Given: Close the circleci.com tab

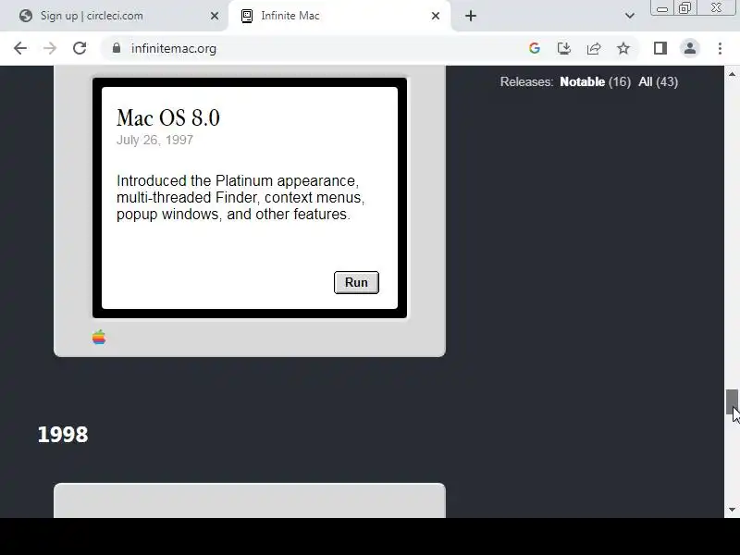Looking at the screenshot, I should (215, 16).
